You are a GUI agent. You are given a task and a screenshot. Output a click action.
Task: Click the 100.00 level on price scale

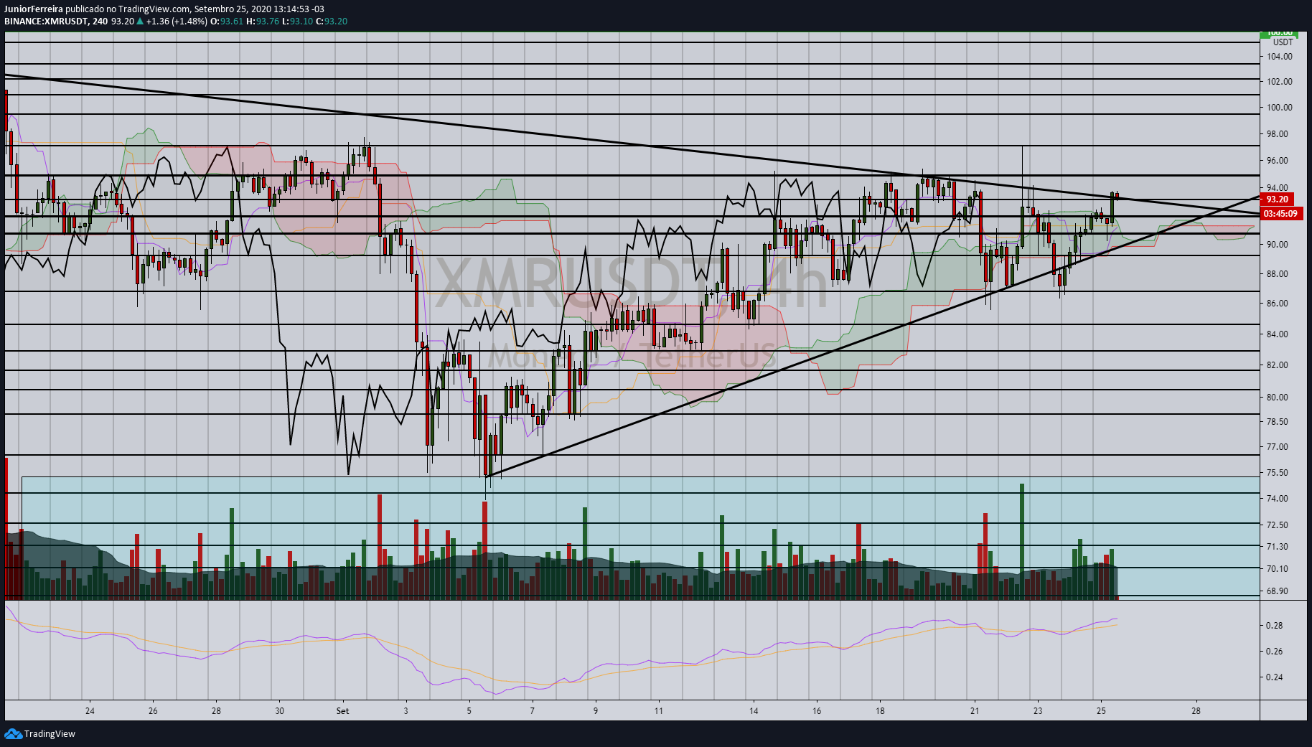pos(1279,108)
